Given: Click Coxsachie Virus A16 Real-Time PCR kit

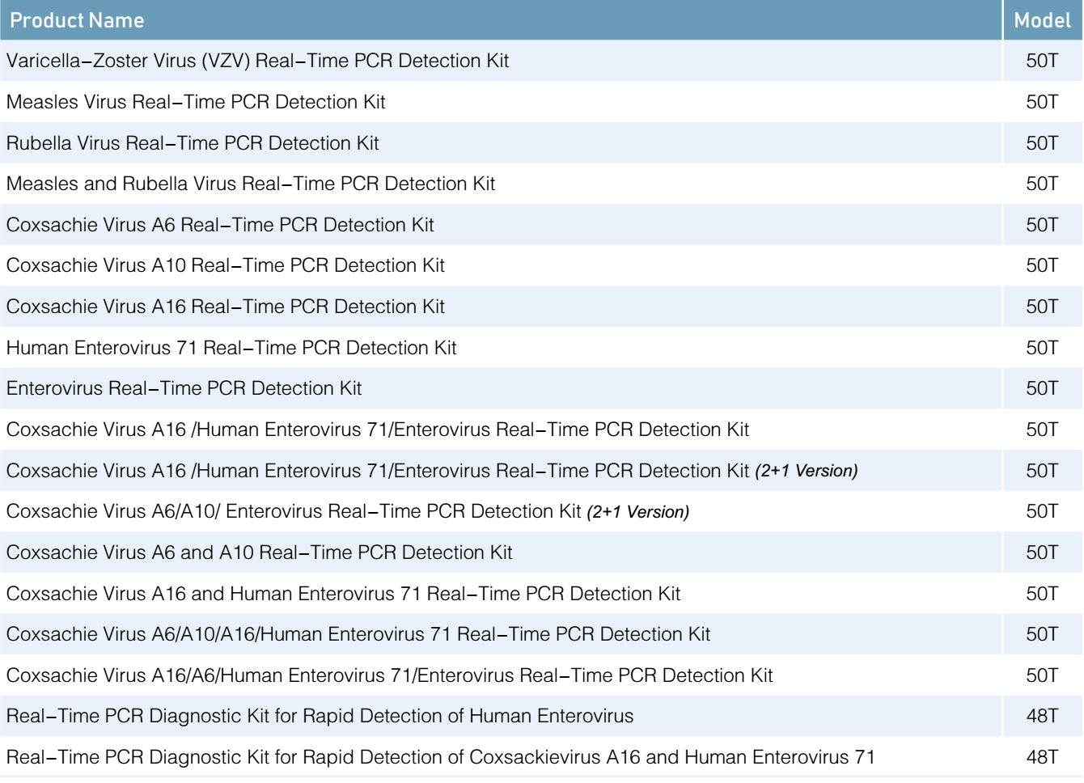Looking at the screenshot, I should pyautogui.click(x=226, y=307).
